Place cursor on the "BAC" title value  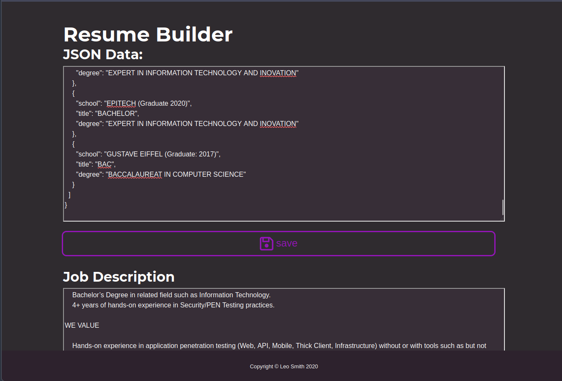(105, 164)
